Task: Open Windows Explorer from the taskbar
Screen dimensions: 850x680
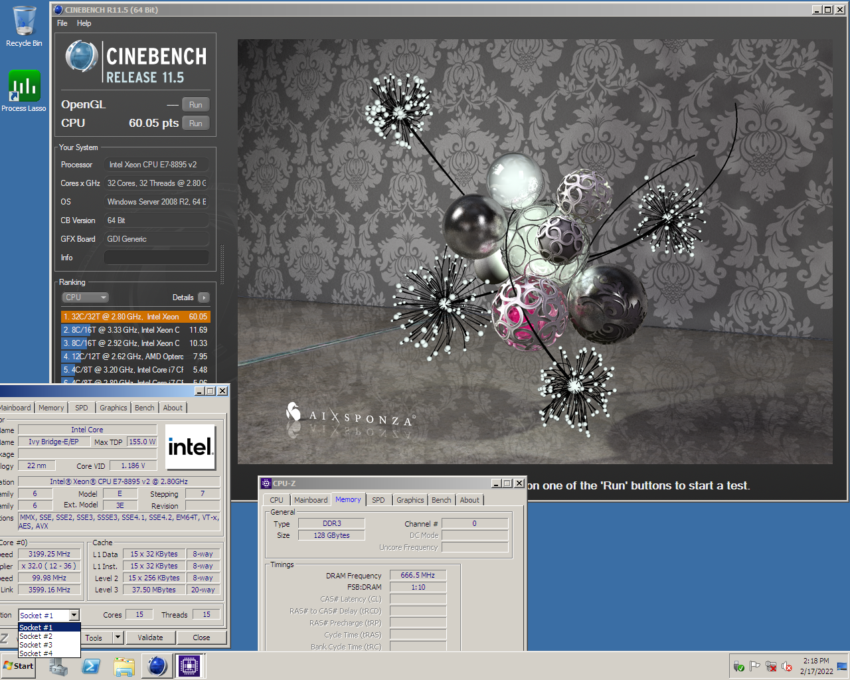Action: (x=124, y=666)
